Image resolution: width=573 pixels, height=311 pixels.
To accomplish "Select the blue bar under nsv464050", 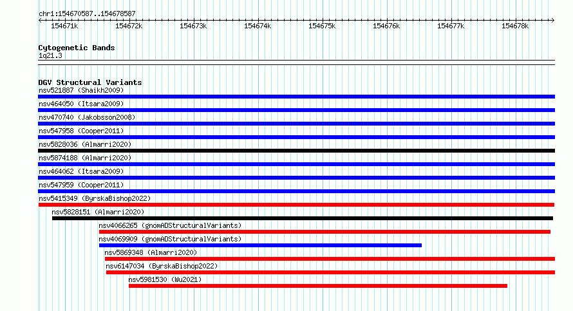I will tap(296, 110).
